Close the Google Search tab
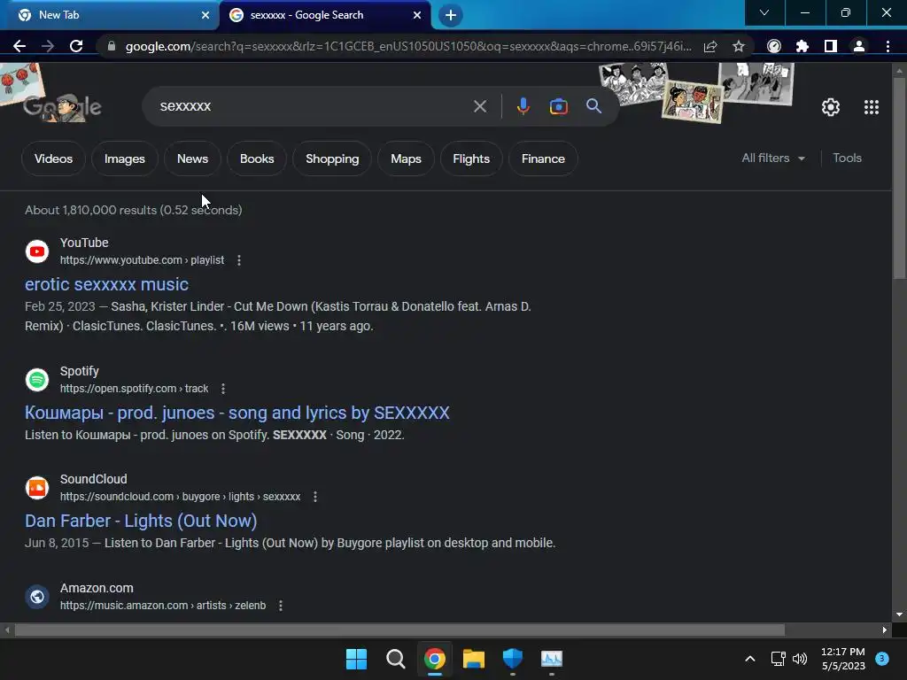 point(417,15)
